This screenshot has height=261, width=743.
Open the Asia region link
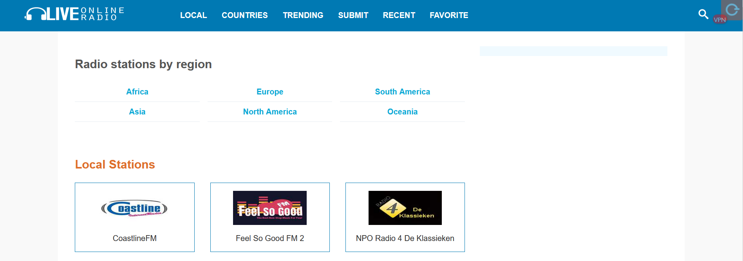pos(137,112)
